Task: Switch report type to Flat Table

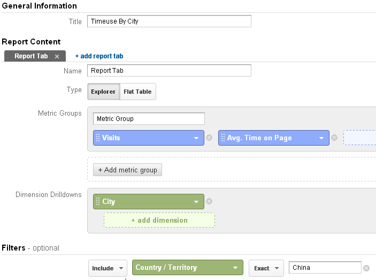Action: pos(137,92)
